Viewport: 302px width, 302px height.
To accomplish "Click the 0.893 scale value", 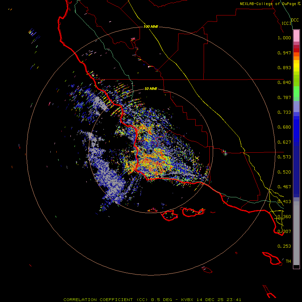I will [x=284, y=67].
